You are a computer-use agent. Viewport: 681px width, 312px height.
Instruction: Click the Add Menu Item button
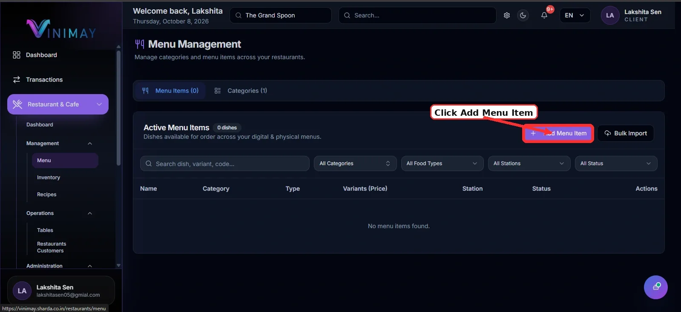tap(558, 133)
